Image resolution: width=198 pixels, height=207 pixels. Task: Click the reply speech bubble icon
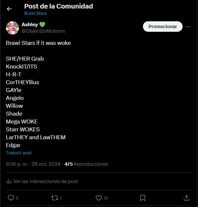pyautogui.click(x=11, y=198)
